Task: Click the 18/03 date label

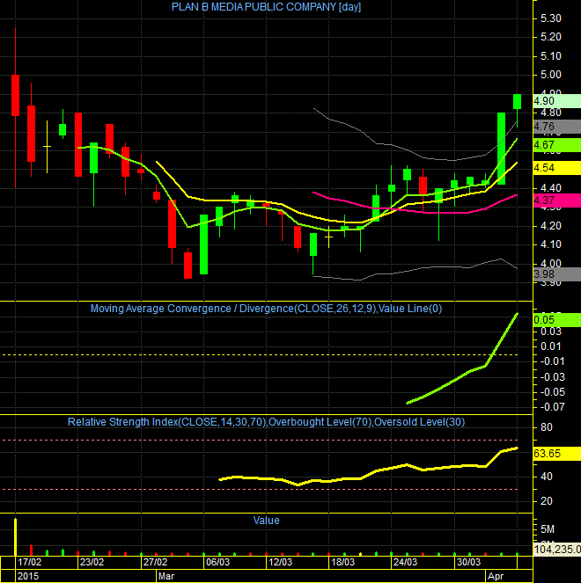Action: pyautogui.click(x=342, y=562)
